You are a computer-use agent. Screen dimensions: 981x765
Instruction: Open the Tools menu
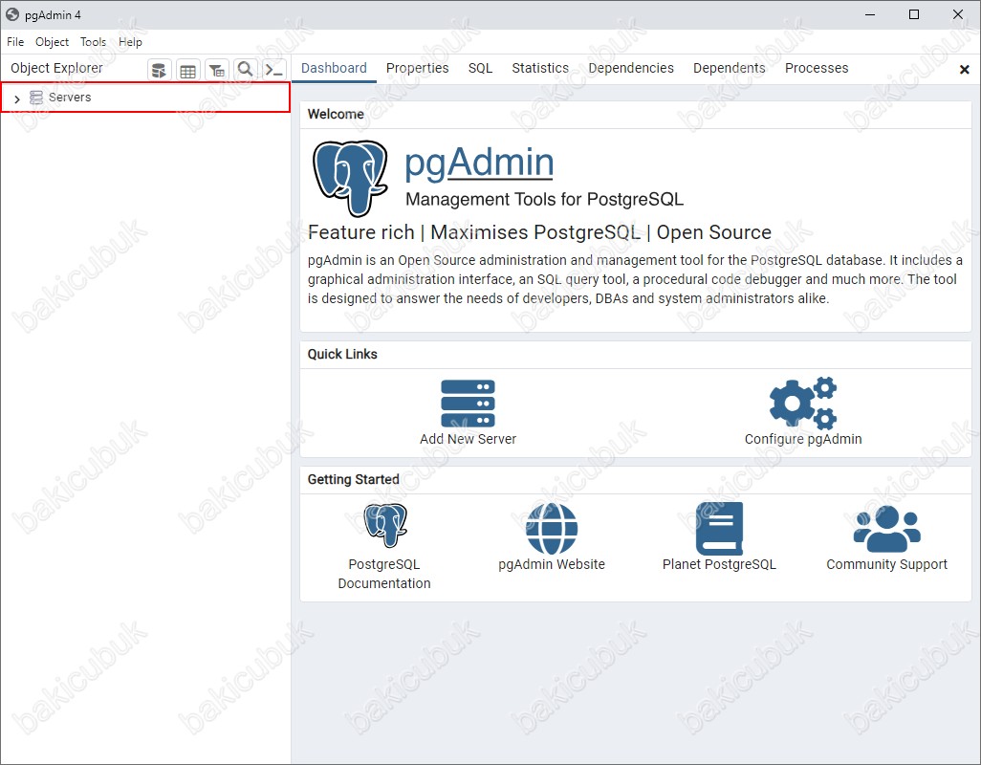(x=93, y=42)
